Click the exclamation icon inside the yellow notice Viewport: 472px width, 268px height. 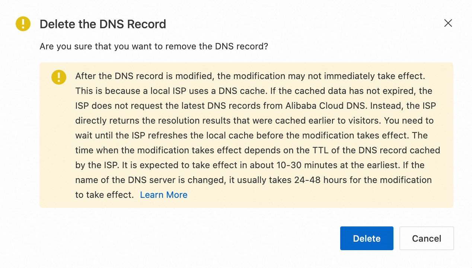click(x=59, y=77)
